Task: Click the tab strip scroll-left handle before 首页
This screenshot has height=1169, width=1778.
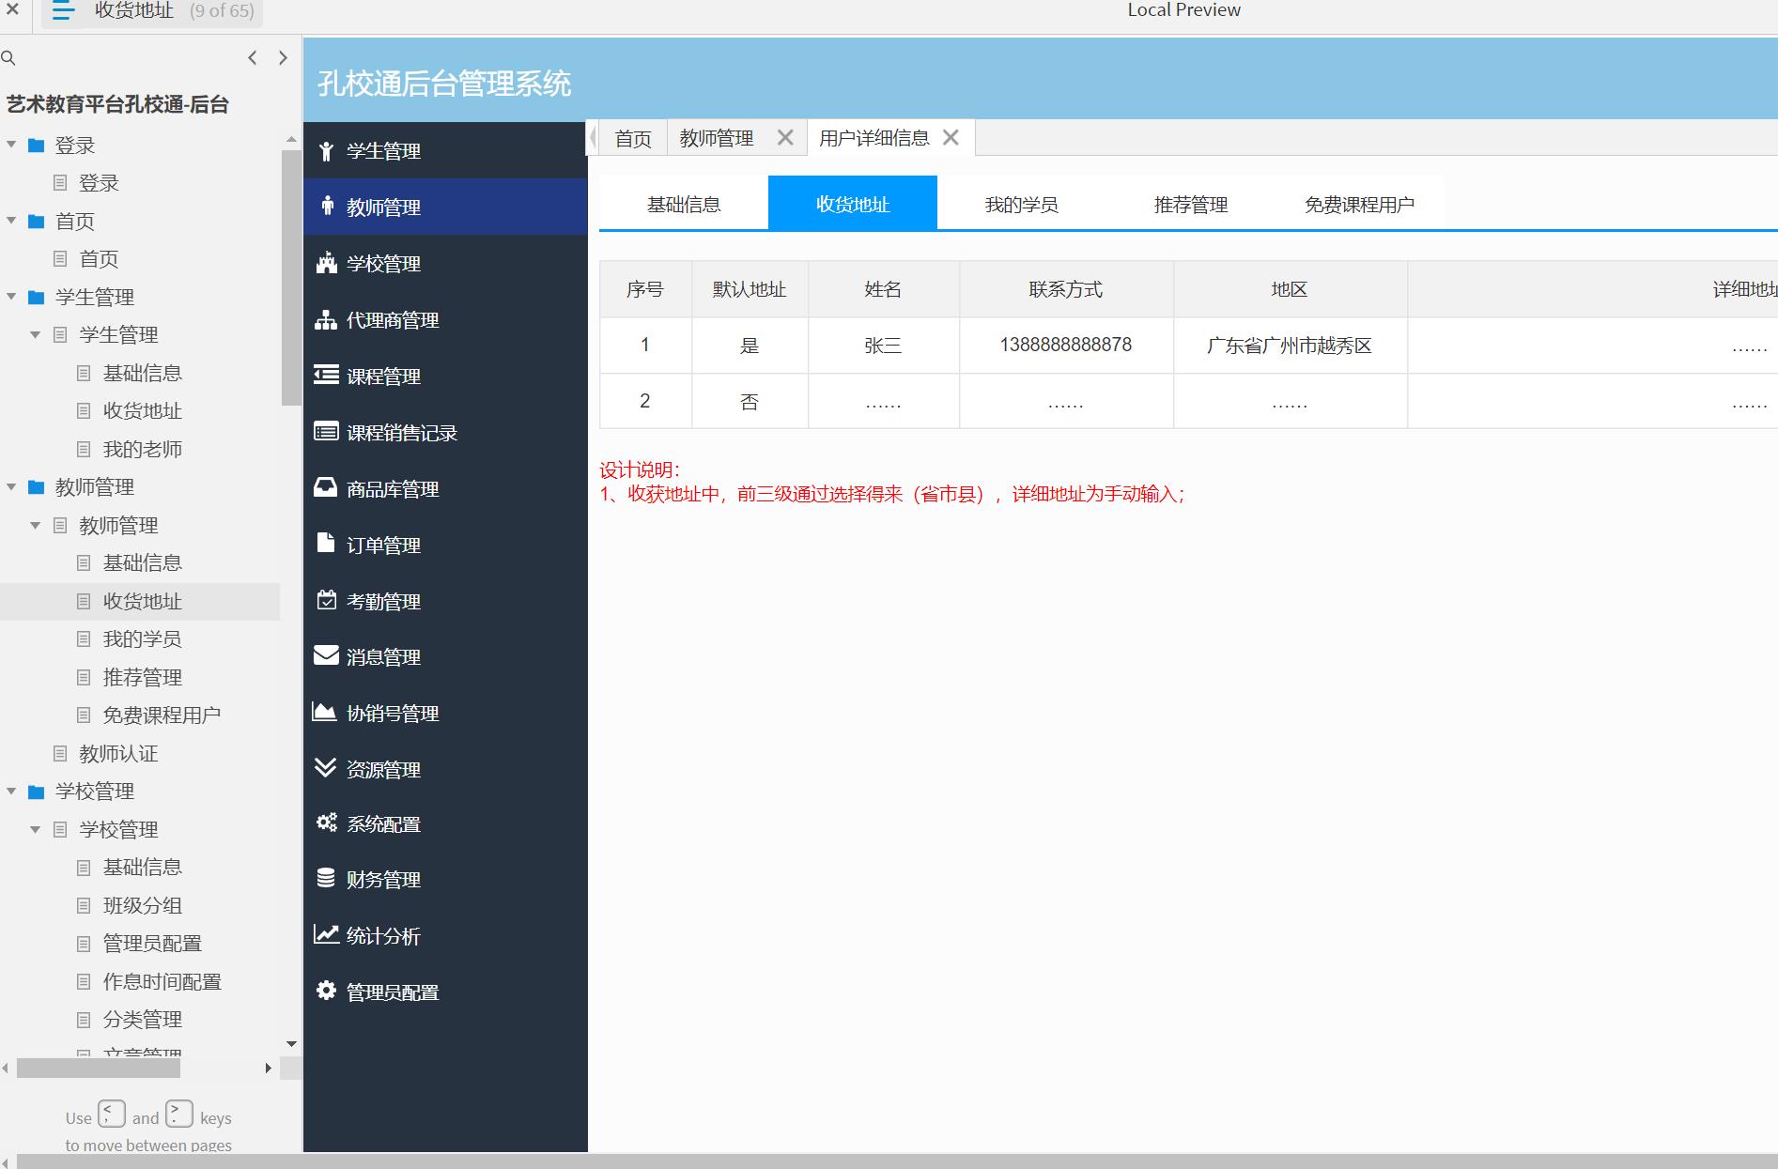Action: pyautogui.click(x=593, y=138)
